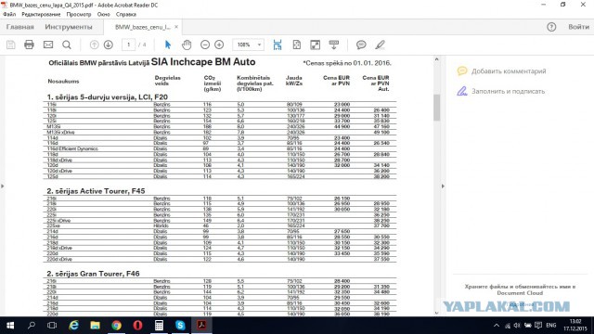Click the page number input field
594x334 pixels.
(x=128, y=45)
